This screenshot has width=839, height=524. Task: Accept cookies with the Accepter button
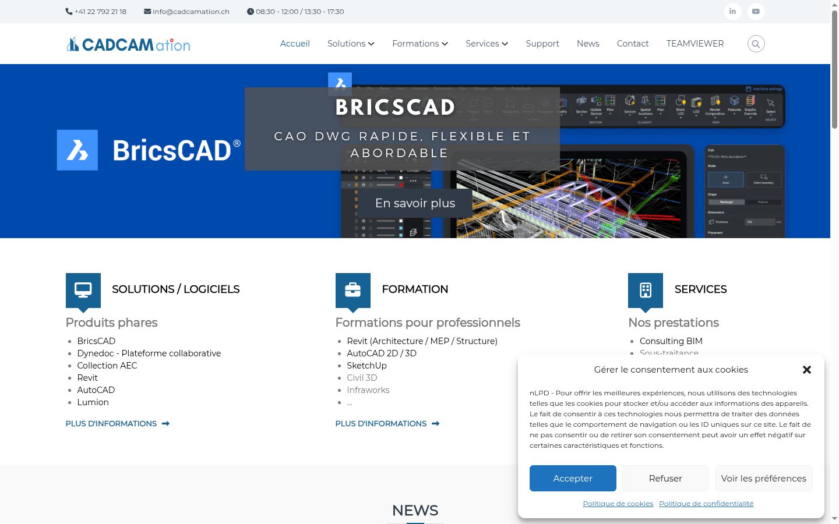(573, 478)
